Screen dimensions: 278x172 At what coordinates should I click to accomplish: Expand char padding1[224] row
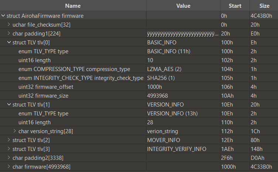coord(9,33)
